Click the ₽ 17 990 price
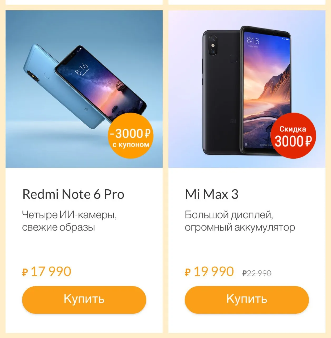The width and height of the screenshot is (331, 338). pos(47,271)
